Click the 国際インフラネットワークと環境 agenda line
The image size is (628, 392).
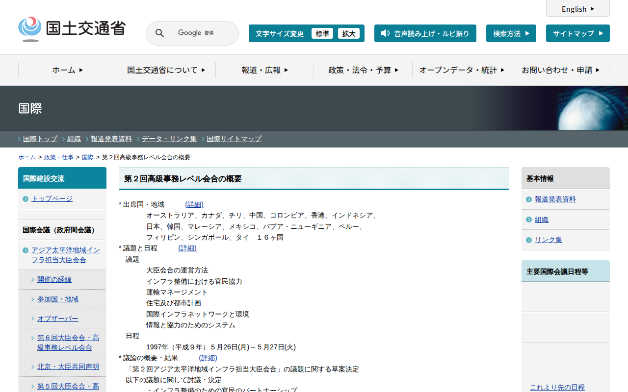[x=198, y=314]
